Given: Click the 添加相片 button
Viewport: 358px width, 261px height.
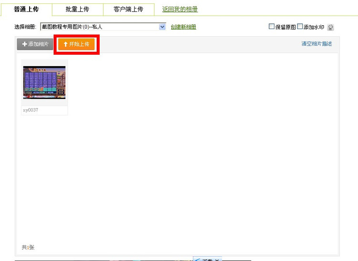Looking at the screenshot, I should 35,44.
